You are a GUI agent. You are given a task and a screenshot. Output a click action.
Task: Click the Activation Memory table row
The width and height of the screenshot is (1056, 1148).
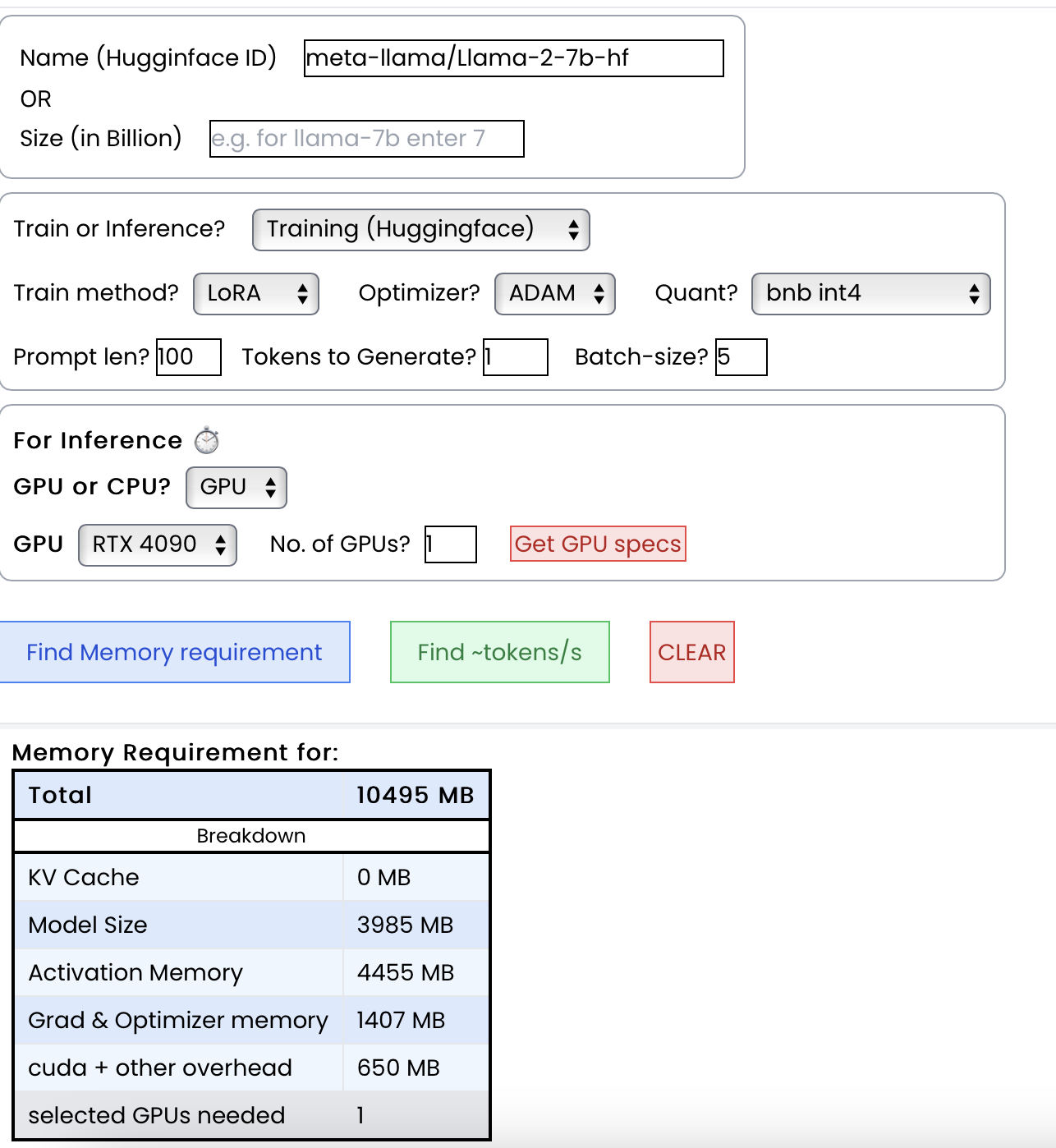[251, 973]
